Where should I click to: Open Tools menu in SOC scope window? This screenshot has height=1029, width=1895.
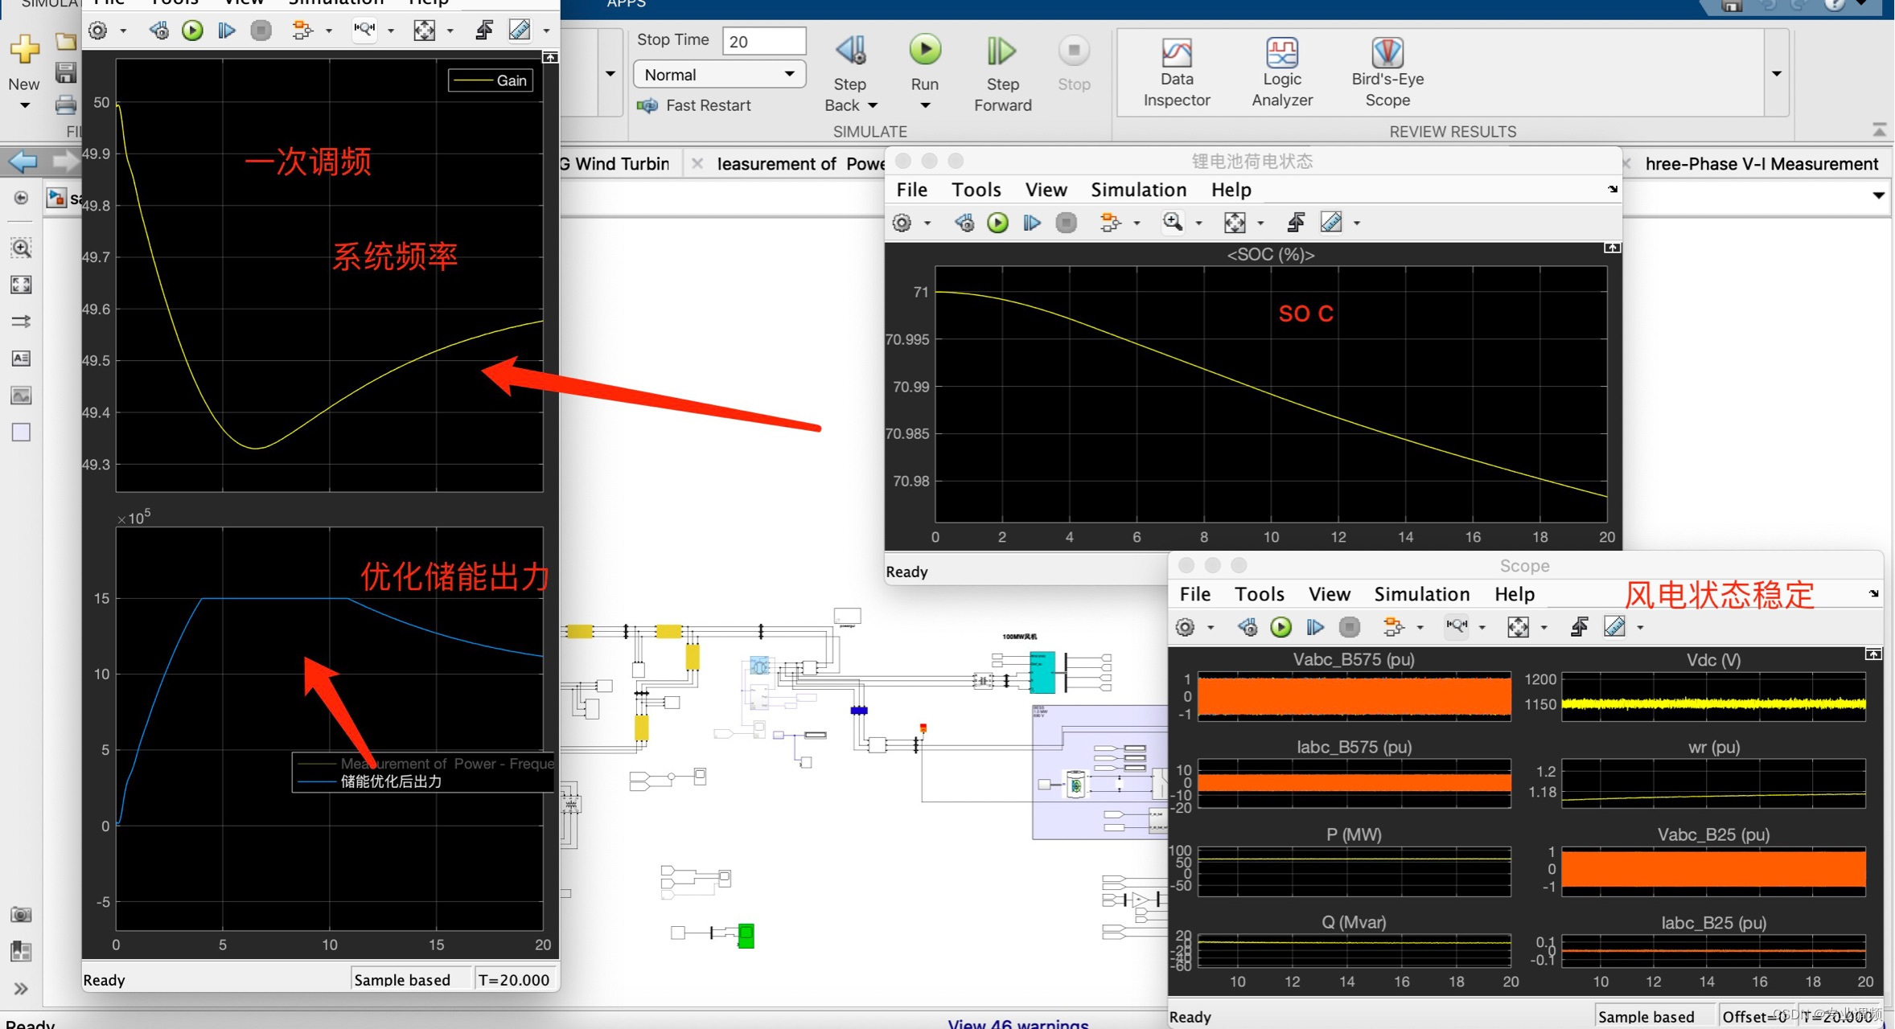(976, 190)
